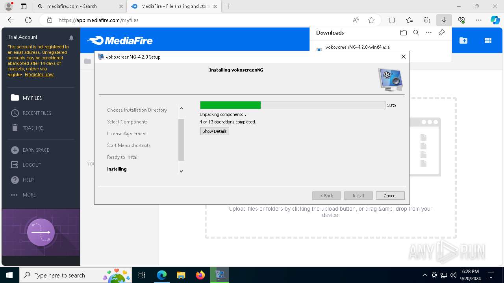Image resolution: width=504 pixels, height=283 pixels.
Task: Click the taskbar search box
Action: point(75,275)
